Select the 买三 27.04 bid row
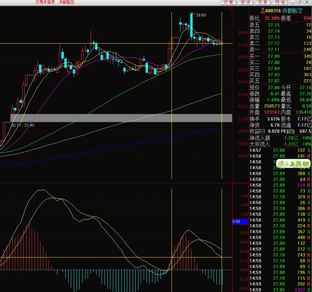This screenshot has width=312, height=292. (280, 69)
